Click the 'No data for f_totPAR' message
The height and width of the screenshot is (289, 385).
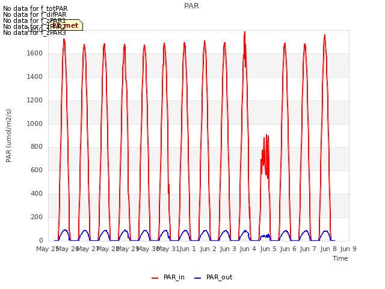point(35,8)
